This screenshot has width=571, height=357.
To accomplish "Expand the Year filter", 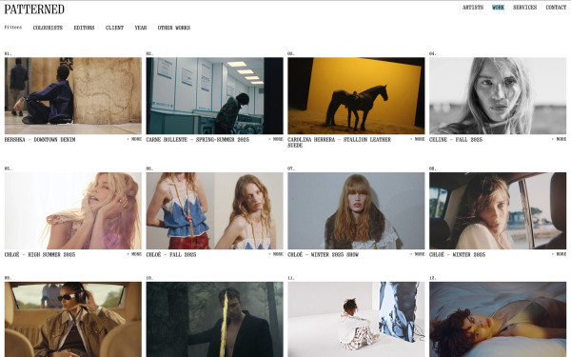I will coord(141,28).
